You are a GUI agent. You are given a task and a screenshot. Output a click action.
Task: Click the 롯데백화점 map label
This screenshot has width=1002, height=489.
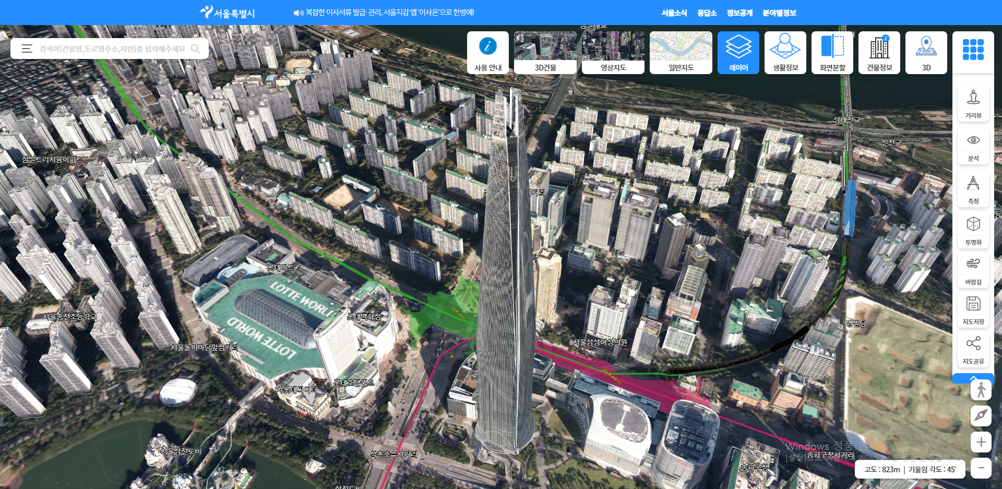[x=364, y=317]
